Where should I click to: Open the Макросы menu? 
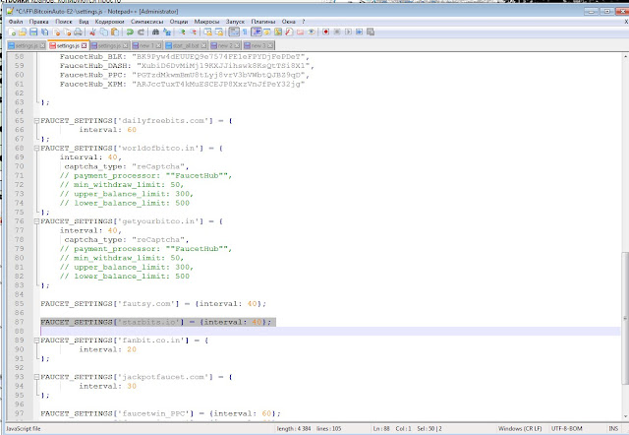206,22
